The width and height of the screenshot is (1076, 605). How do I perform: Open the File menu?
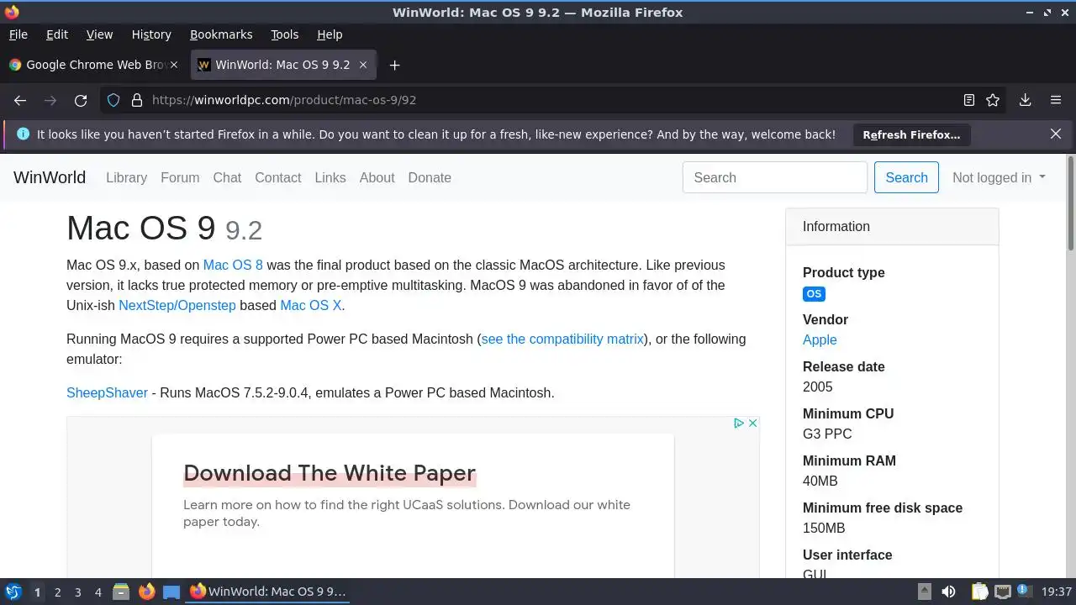18,34
